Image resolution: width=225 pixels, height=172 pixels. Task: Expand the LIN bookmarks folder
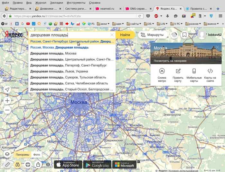(162, 24)
